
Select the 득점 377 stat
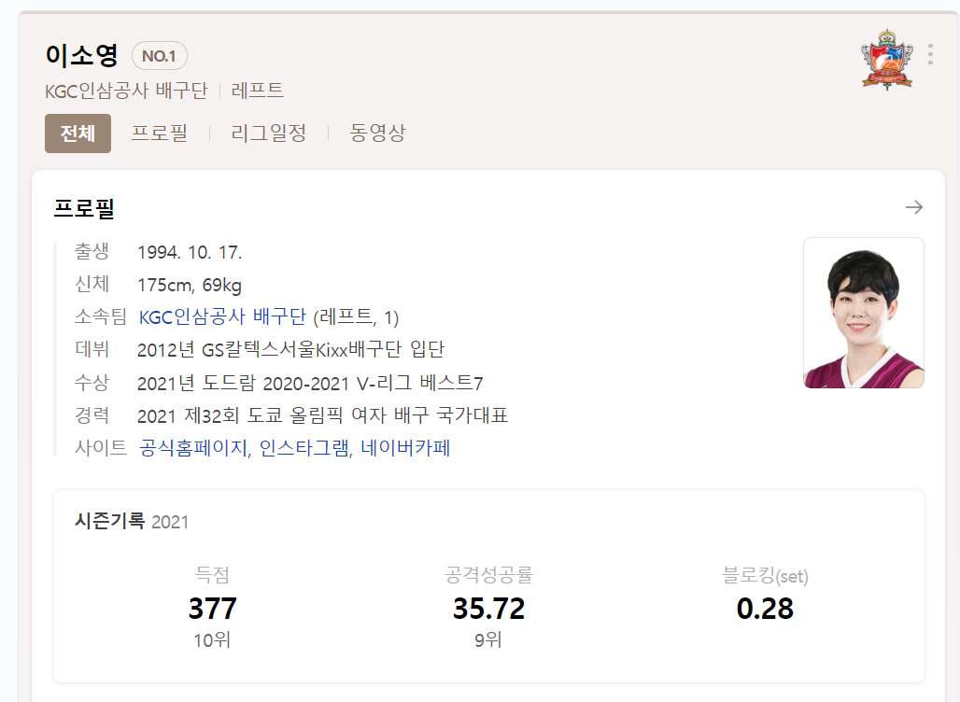point(213,608)
